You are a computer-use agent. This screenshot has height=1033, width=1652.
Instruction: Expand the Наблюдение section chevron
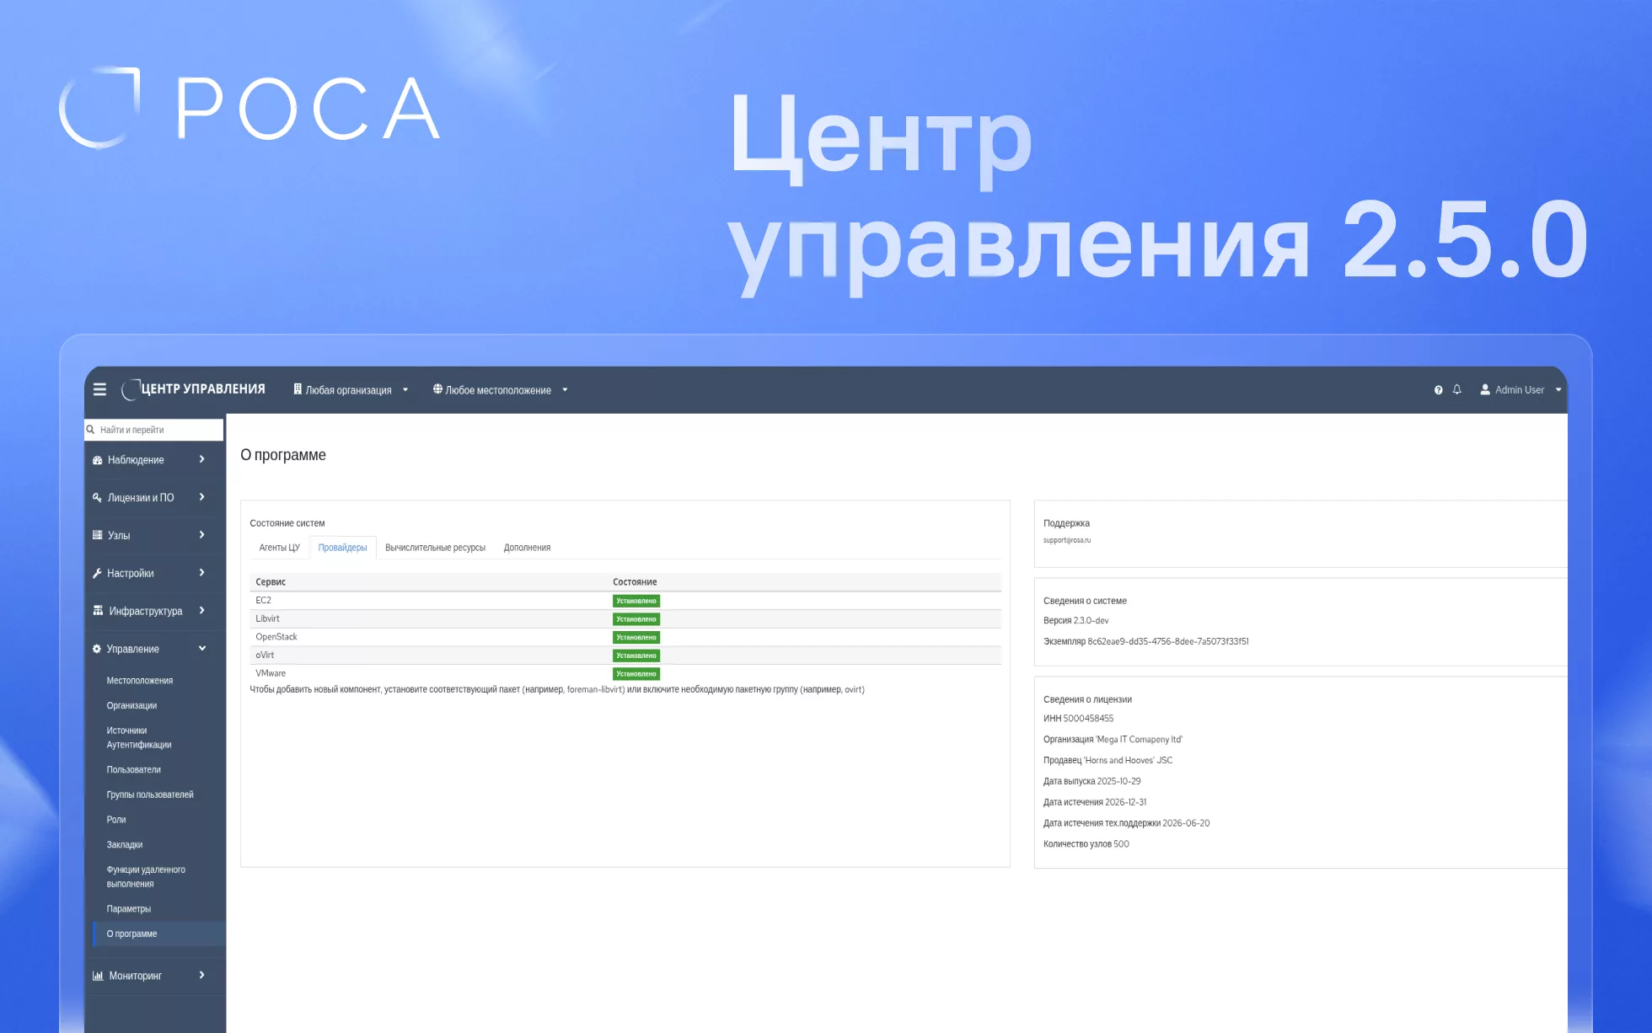click(x=201, y=459)
